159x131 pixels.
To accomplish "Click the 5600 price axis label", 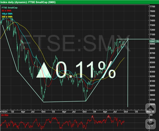I will coord(152,104).
